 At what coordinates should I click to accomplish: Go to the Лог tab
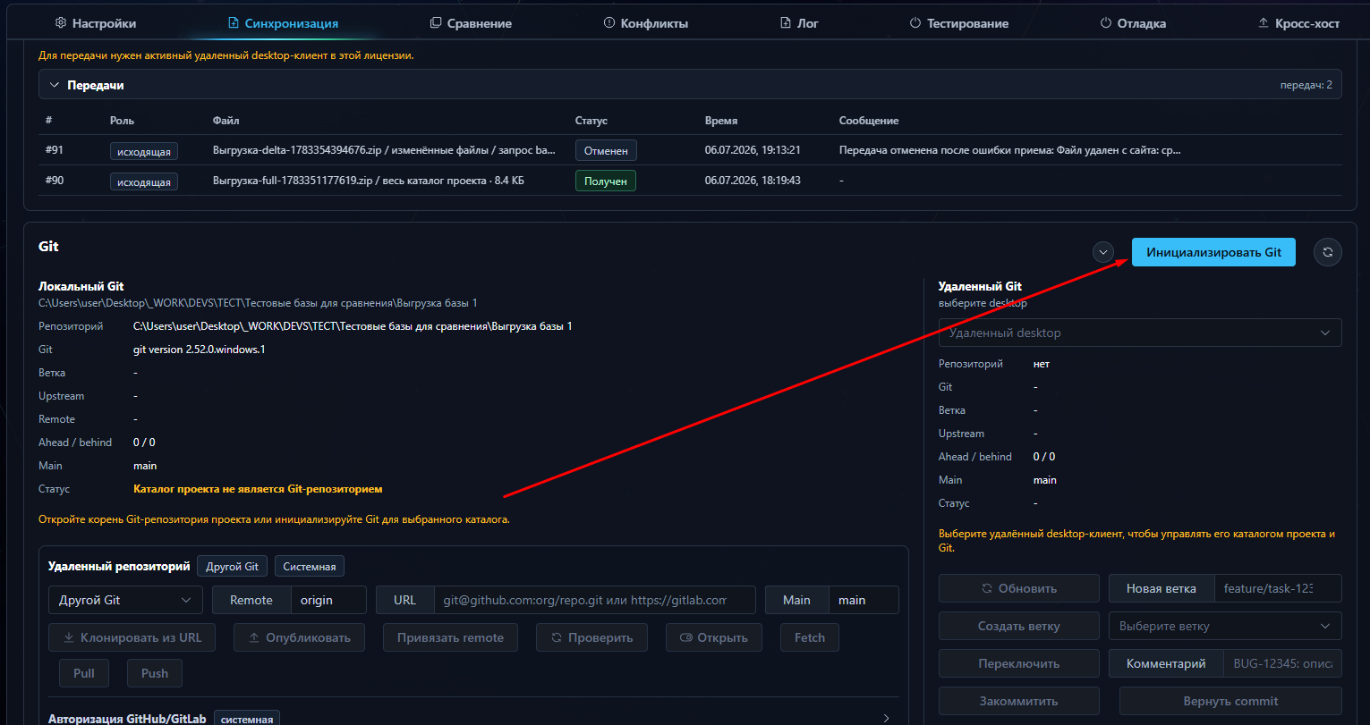[x=800, y=23]
